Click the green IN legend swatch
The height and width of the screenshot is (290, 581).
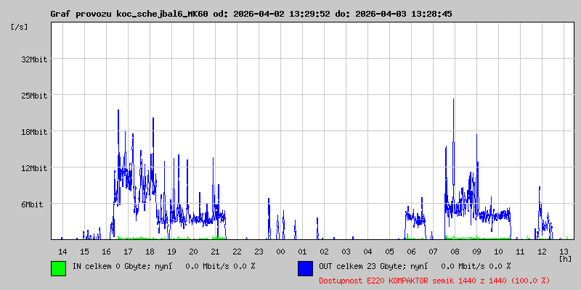point(58,268)
